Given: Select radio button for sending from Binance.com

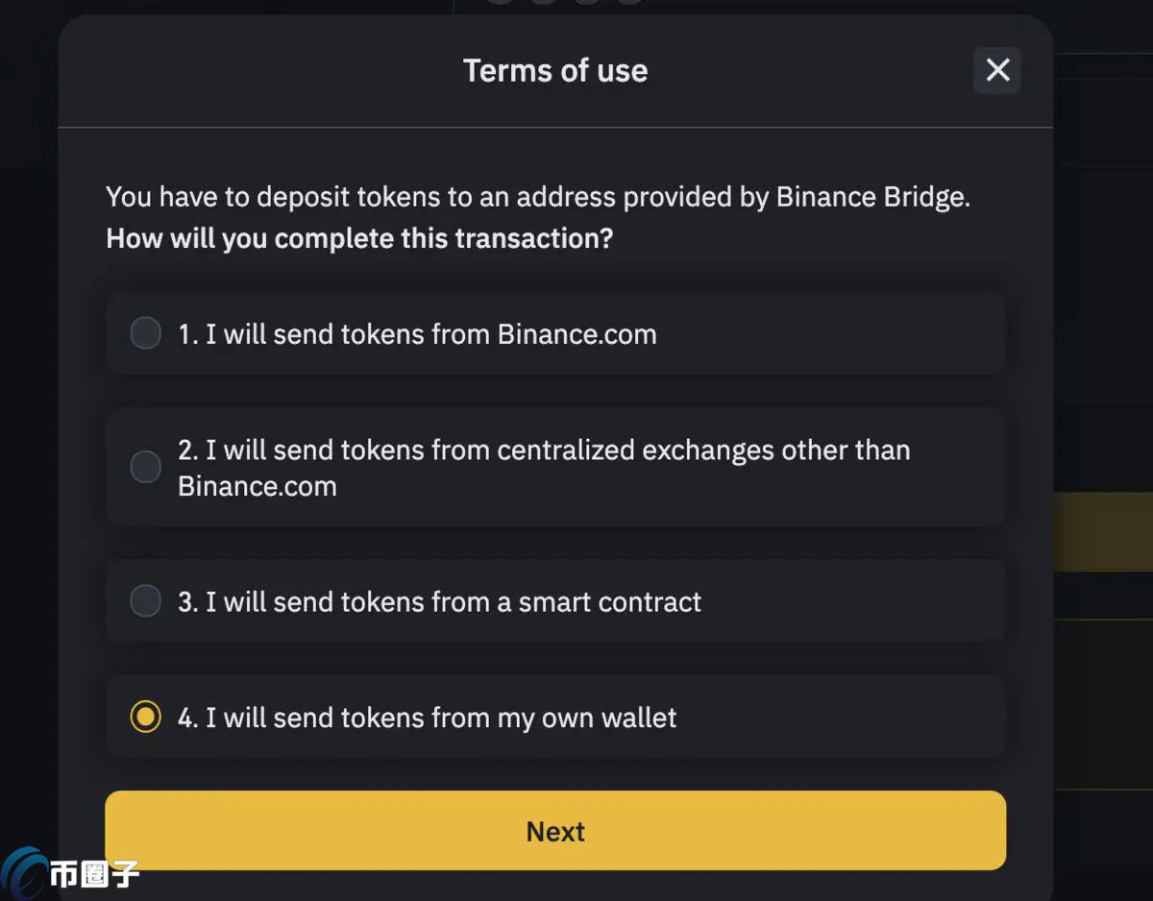Looking at the screenshot, I should [x=146, y=333].
